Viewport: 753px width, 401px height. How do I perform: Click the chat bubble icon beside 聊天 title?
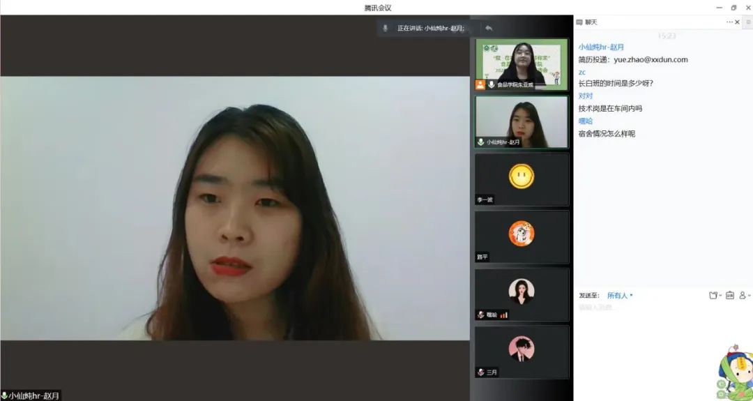(579, 22)
